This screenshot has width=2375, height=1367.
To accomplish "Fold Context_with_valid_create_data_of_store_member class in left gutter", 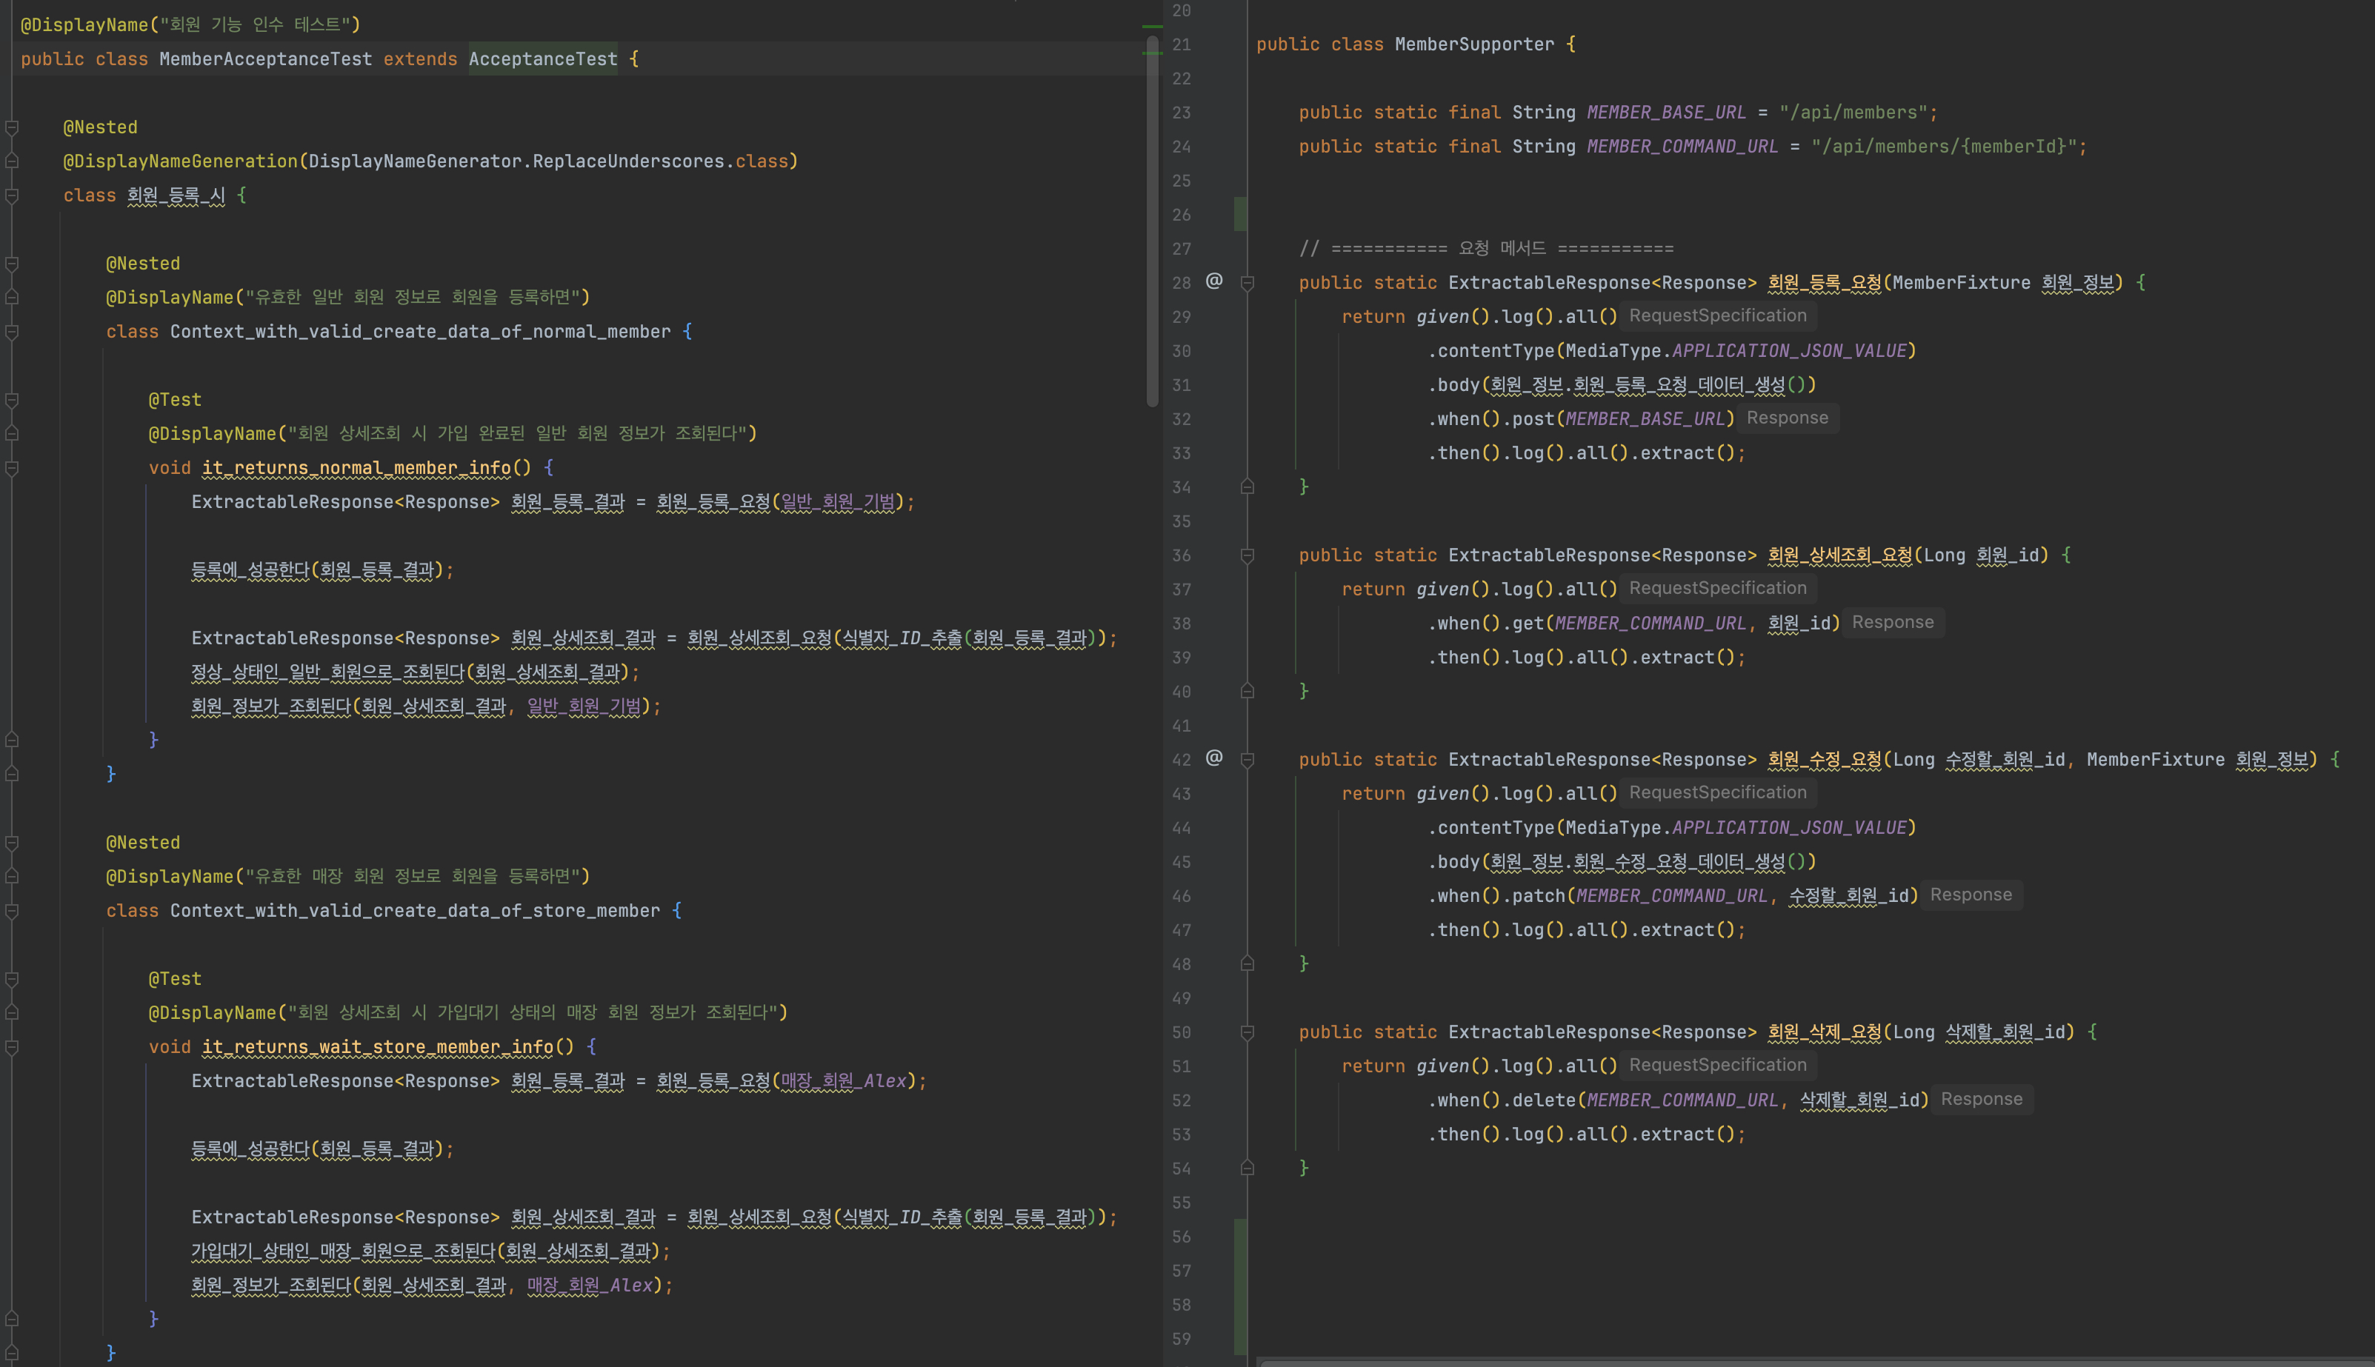I will point(12,911).
